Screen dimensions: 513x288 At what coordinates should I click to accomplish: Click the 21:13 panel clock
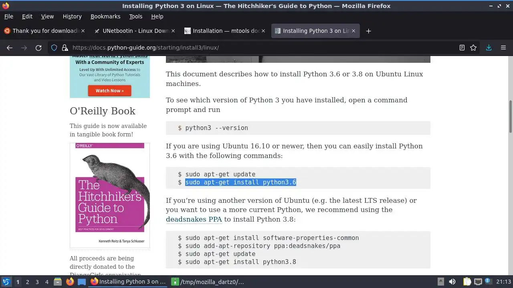click(503, 282)
